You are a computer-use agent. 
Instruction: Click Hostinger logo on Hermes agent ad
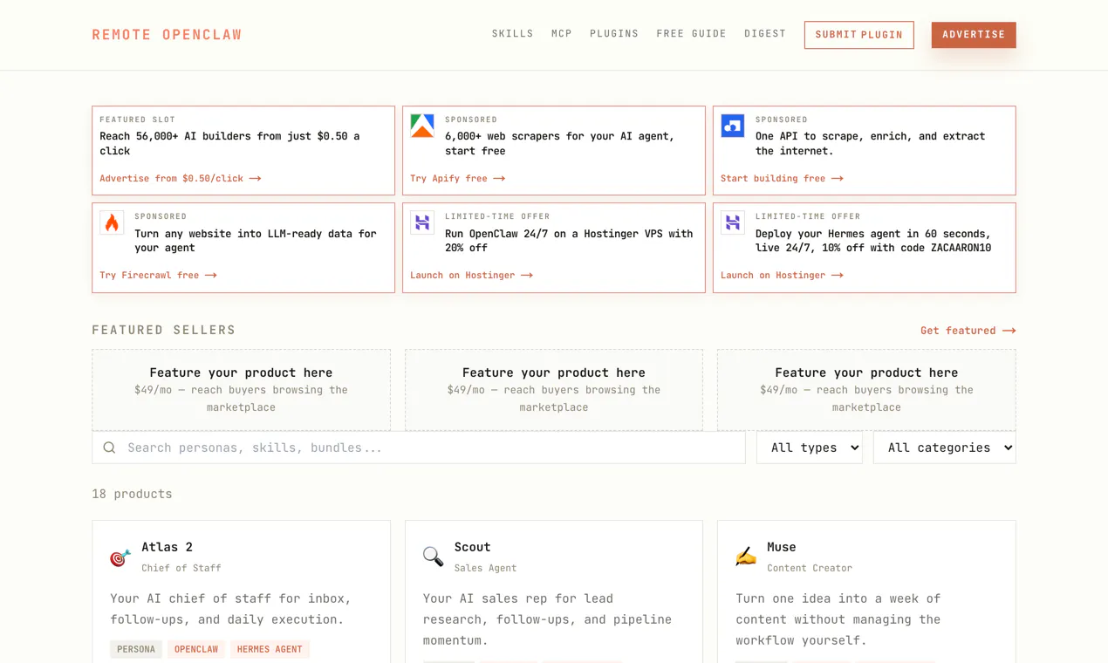coord(733,222)
